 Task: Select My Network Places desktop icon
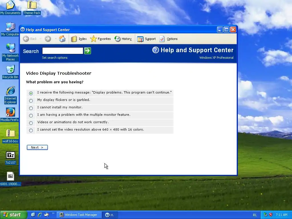click(10, 52)
